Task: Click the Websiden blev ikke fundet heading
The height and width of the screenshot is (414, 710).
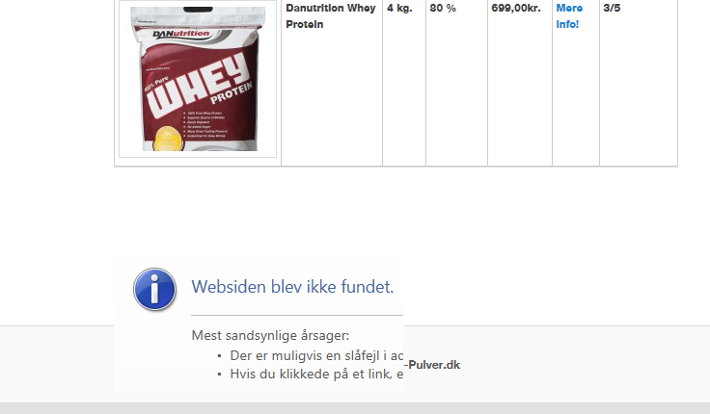Action: point(292,287)
